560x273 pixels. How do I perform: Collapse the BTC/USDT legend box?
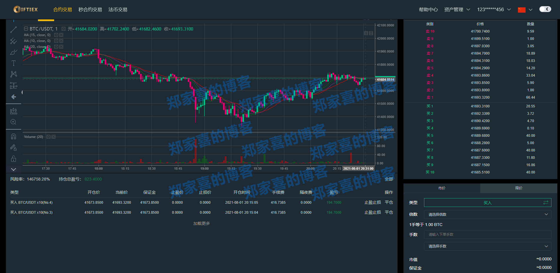pos(26,29)
